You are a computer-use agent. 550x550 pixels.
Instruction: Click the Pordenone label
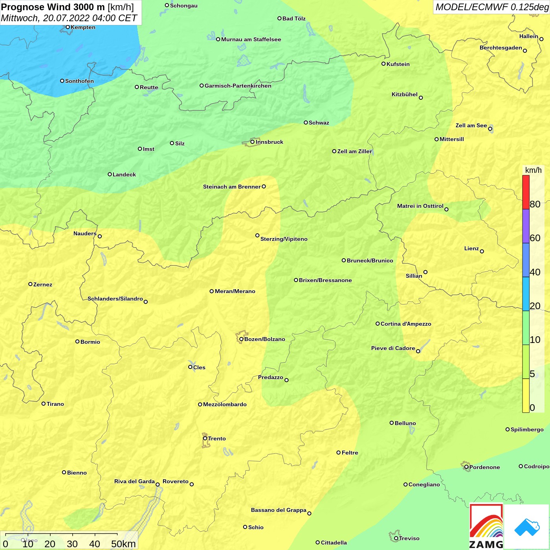coord(485,467)
